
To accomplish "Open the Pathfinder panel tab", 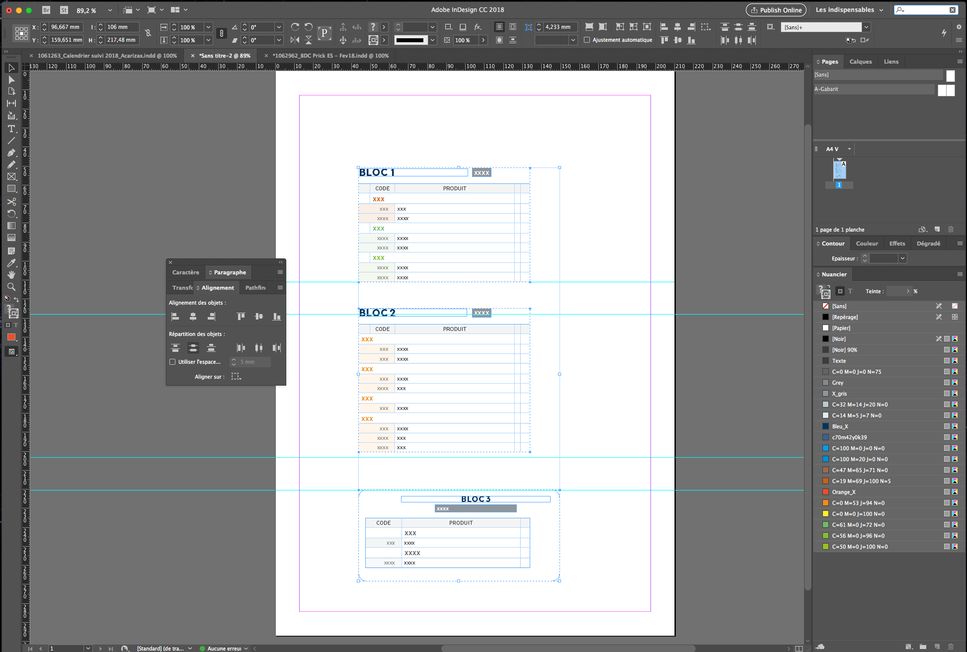I will point(256,288).
